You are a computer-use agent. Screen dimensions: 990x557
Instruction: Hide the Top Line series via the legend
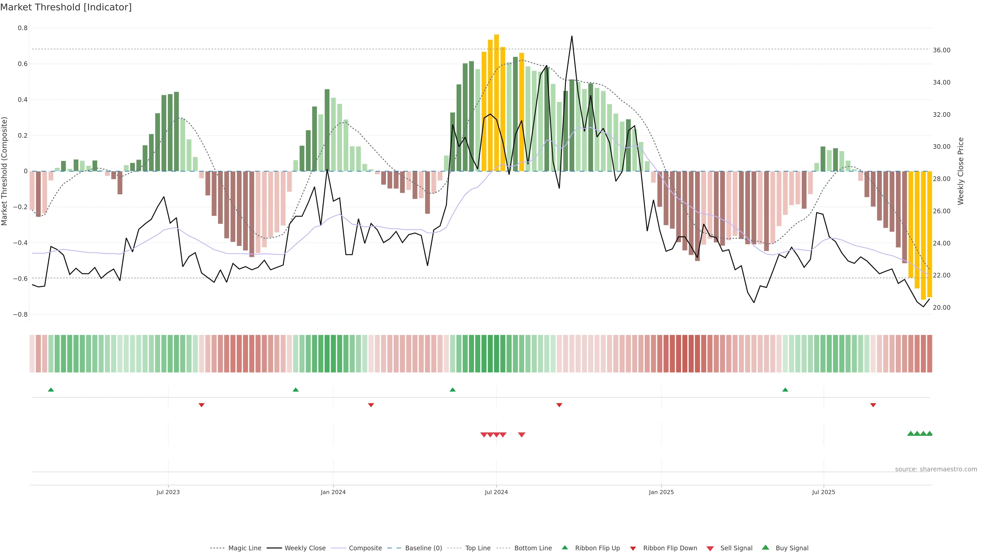[478, 548]
